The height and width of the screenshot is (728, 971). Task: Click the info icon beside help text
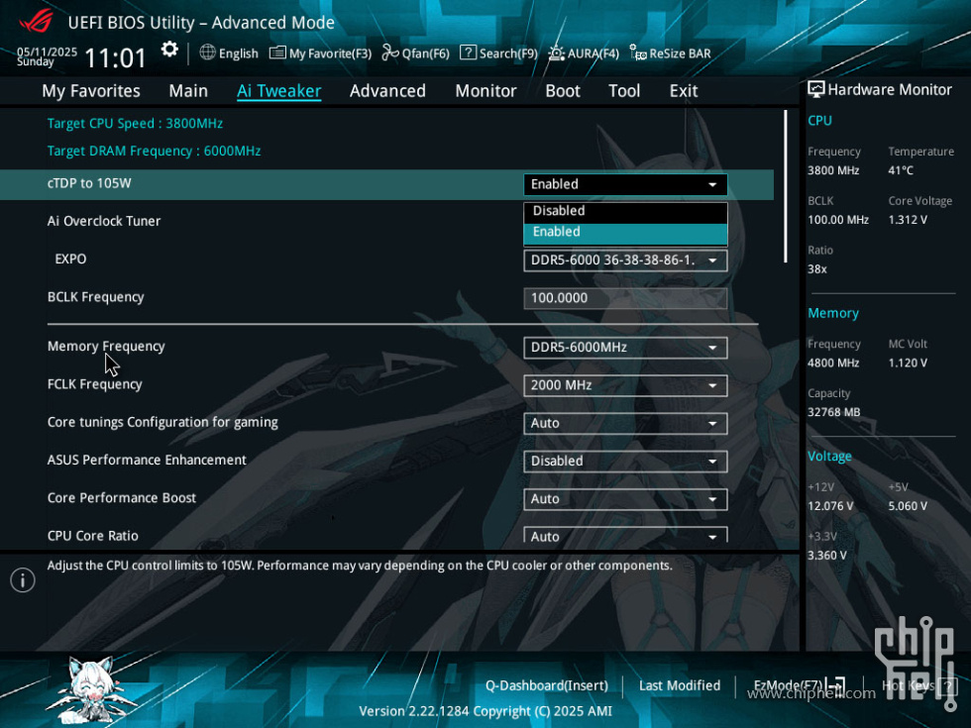point(23,580)
